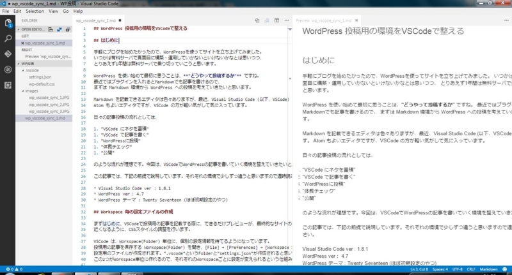This screenshot has height=275, width=512.
Task: Open the View menu
Action: [53, 11]
